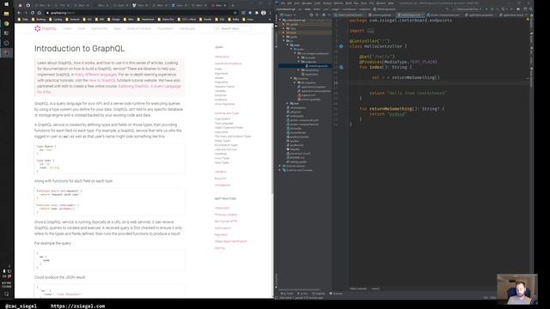
Task: Hide the Project tool window
Action: [329, 15]
